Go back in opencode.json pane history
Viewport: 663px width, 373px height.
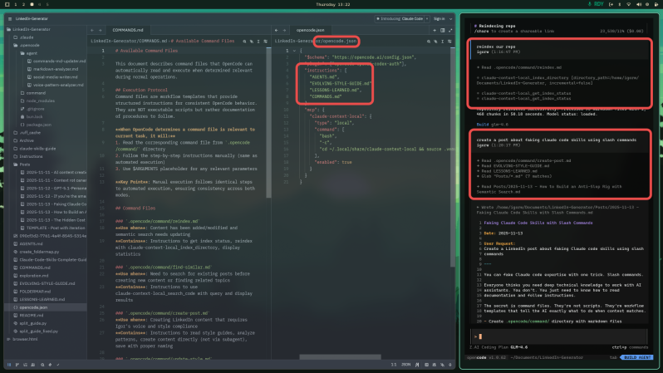[277, 30]
